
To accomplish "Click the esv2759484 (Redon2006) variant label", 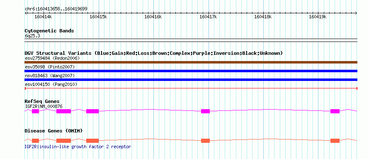I will click(x=52, y=58).
